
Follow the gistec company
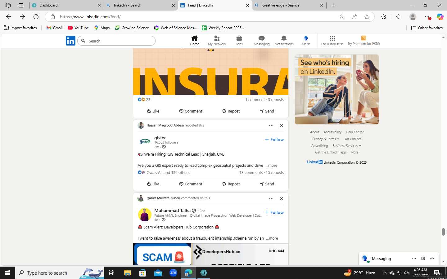(x=274, y=139)
